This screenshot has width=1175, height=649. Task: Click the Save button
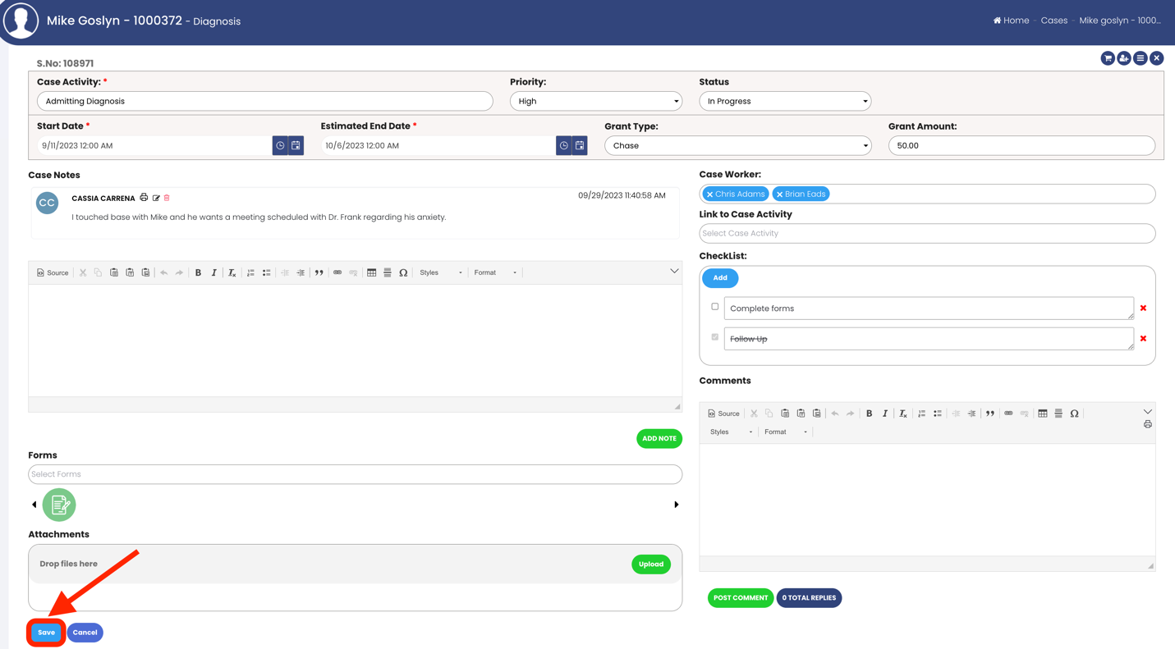click(x=46, y=633)
